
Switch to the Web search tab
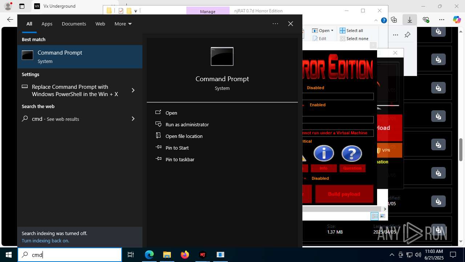pyautogui.click(x=100, y=24)
